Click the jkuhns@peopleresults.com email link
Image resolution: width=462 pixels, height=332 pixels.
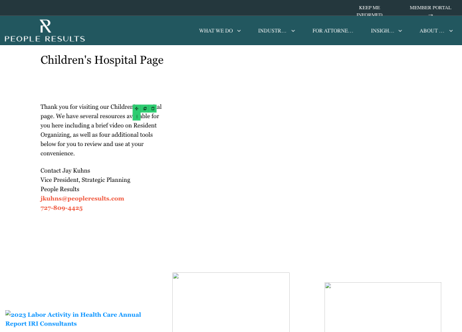pyautogui.click(x=82, y=199)
